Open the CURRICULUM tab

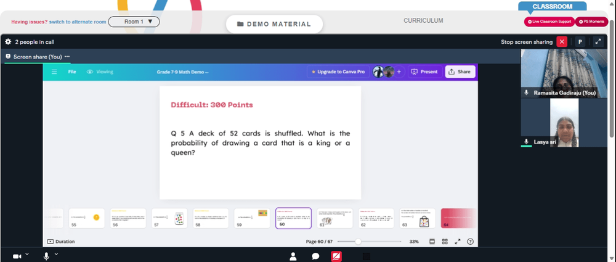423,20
